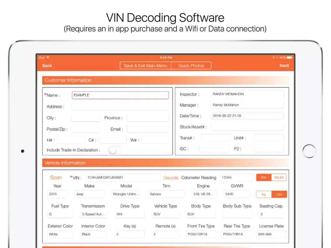Click the Make field showing Jeep
The height and width of the screenshot is (248, 331).
89,194
